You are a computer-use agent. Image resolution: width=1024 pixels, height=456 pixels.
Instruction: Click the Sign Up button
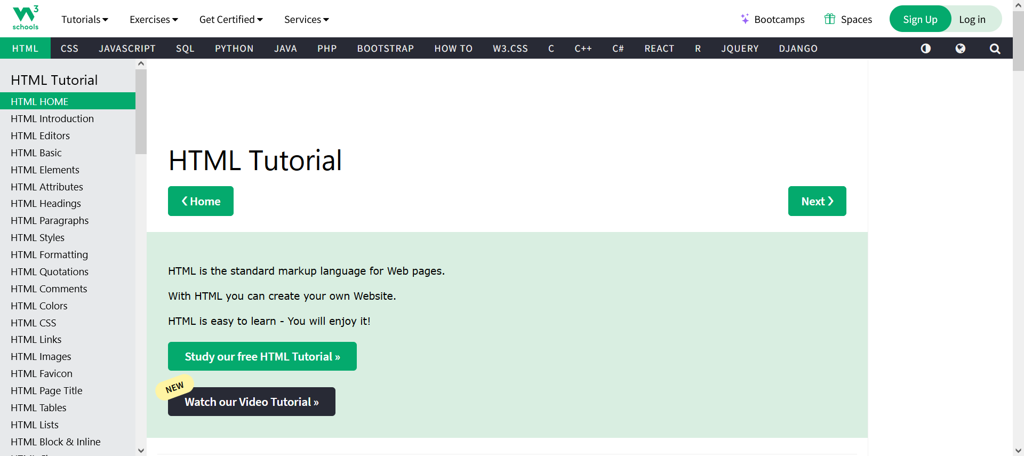pyautogui.click(x=920, y=19)
